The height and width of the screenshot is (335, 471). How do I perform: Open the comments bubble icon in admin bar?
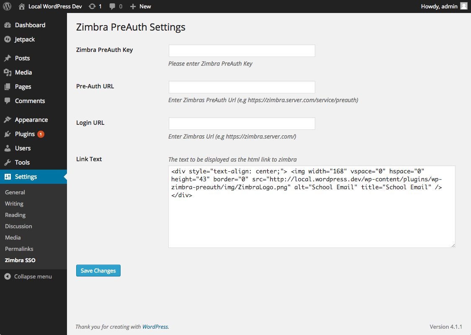(x=112, y=6)
